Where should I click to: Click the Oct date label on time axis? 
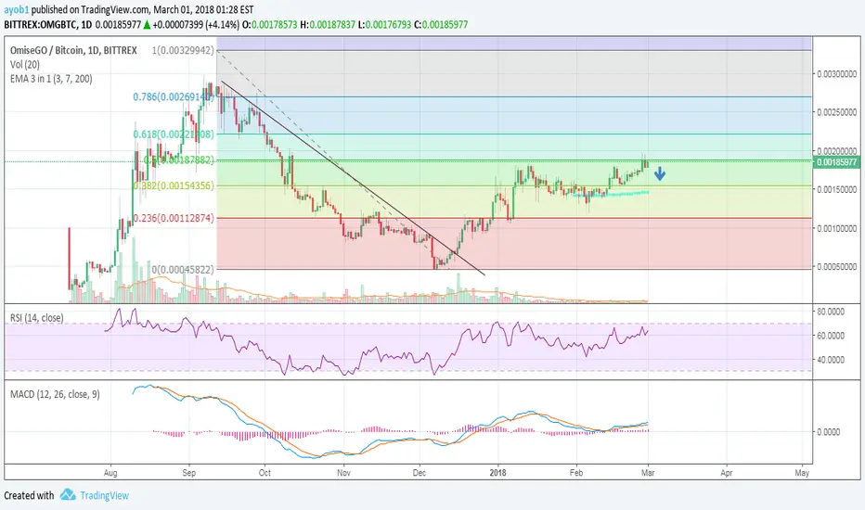click(x=265, y=473)
